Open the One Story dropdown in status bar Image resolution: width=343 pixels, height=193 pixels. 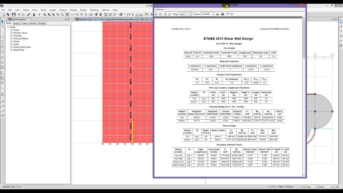click(x=309, y=187)
